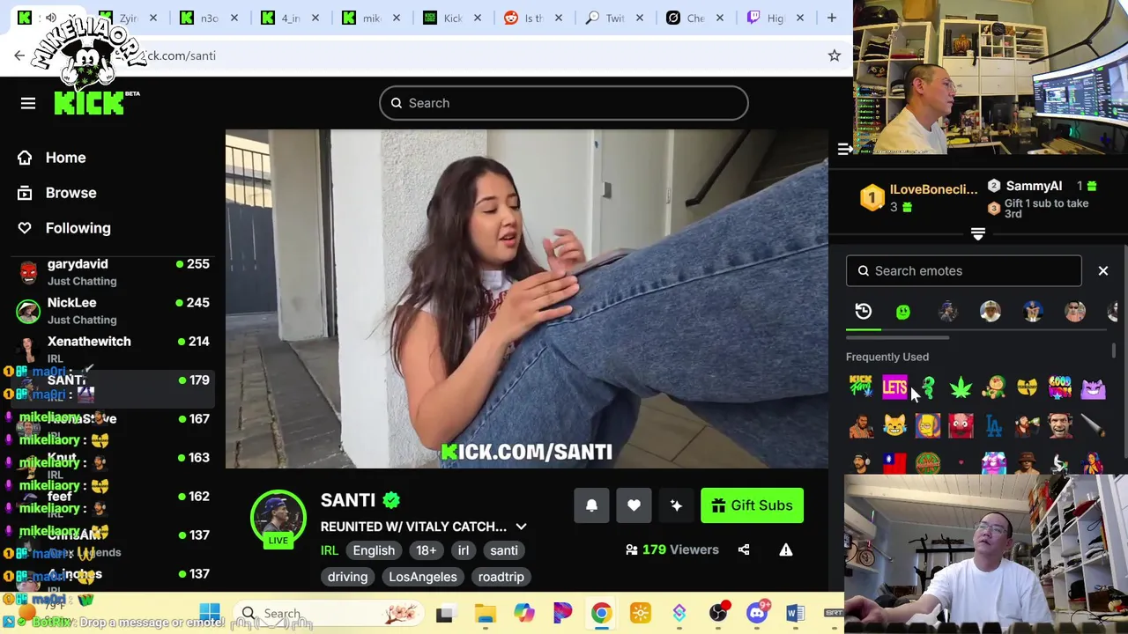This screenshot has height=634, width=1128.
Task: Open File Explorer from the taskbar
Action: tap(485, 613)
